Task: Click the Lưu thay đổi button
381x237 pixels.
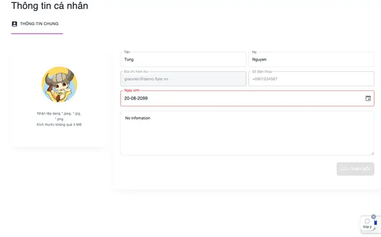Action: click(355, 169)
